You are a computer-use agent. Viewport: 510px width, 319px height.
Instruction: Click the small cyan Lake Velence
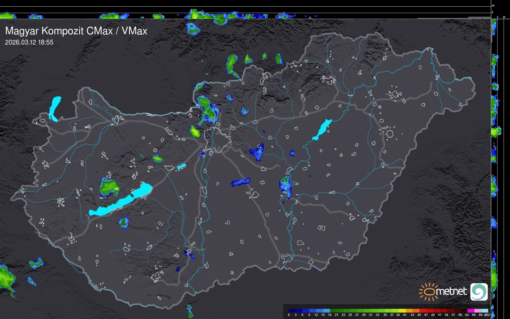[182, 167]
